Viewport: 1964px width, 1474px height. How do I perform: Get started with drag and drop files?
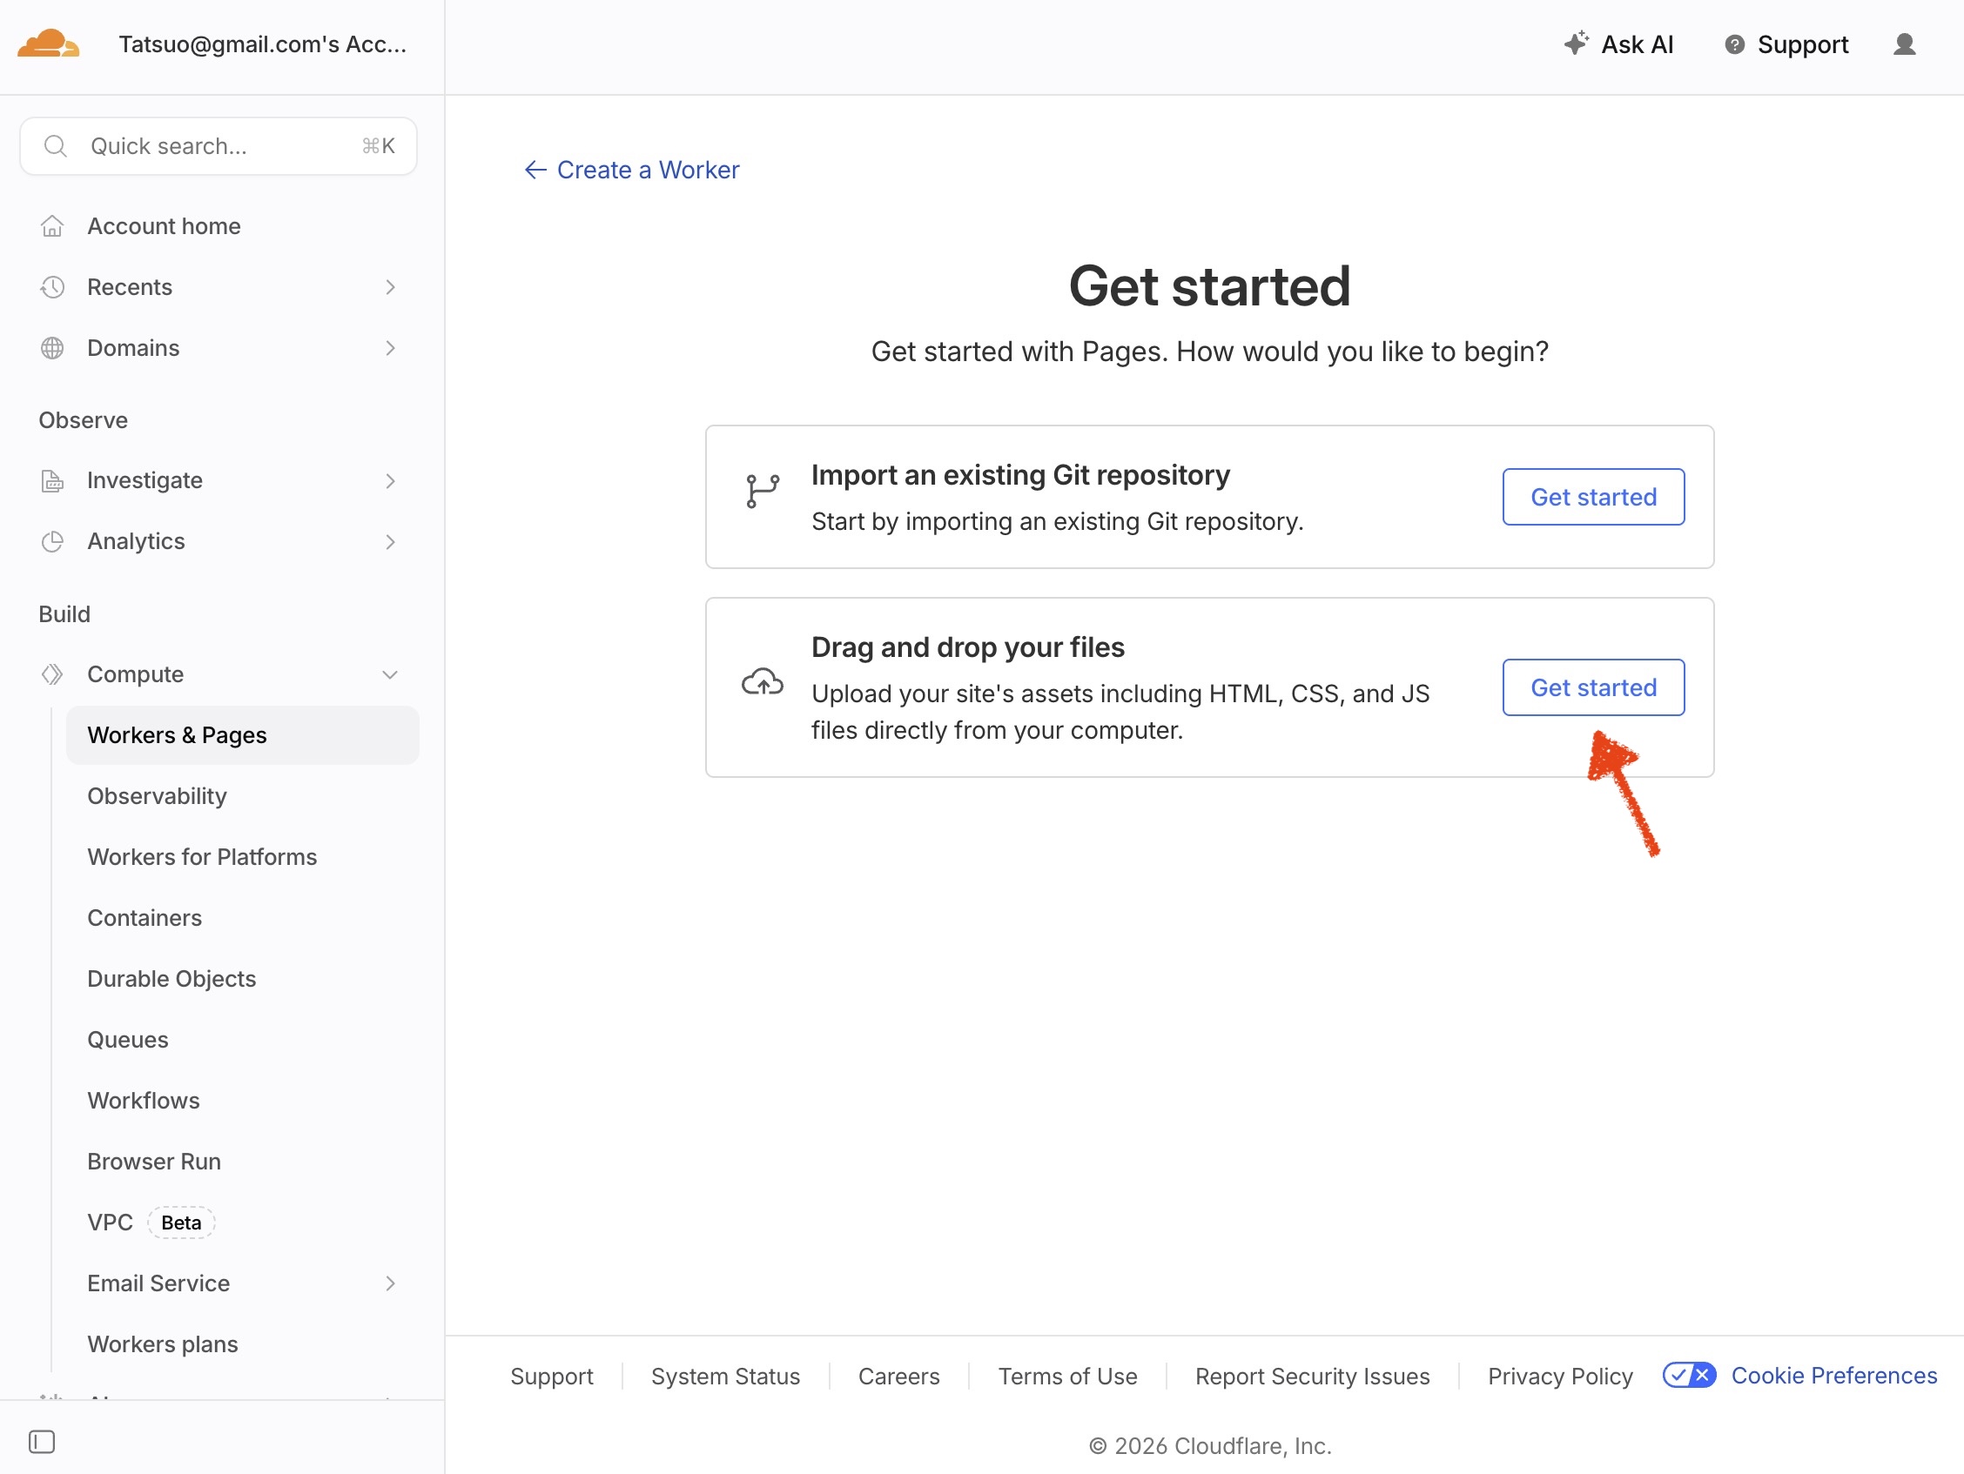tap(1593, 687)
